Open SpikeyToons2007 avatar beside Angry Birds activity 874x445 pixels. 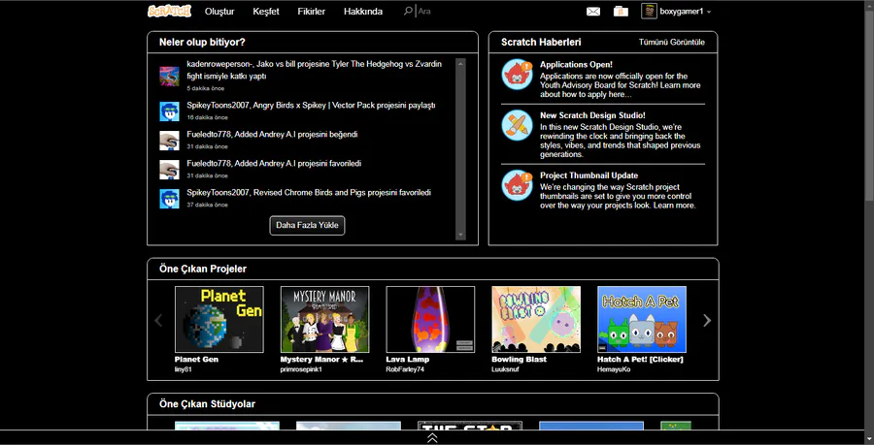(169, 111)
